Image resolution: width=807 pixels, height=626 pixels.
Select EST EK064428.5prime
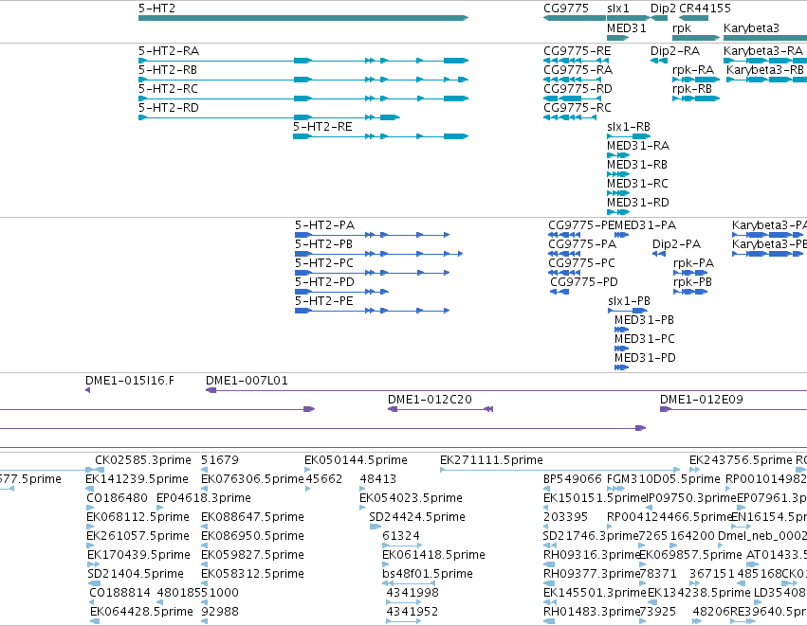[95, 621]
